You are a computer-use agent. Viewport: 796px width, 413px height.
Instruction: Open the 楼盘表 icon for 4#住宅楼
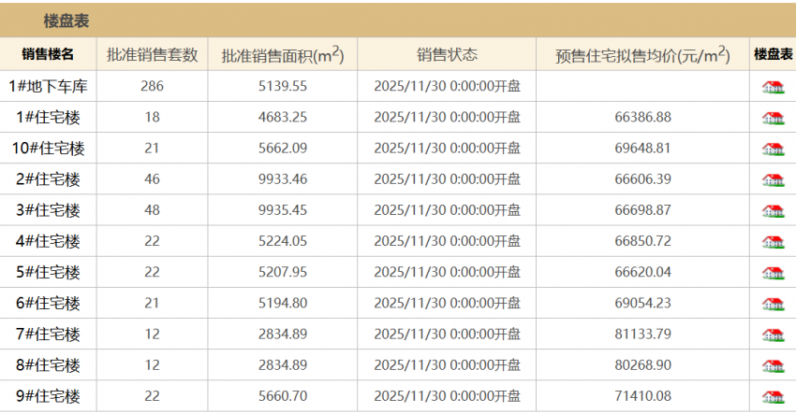pos(773,241)
